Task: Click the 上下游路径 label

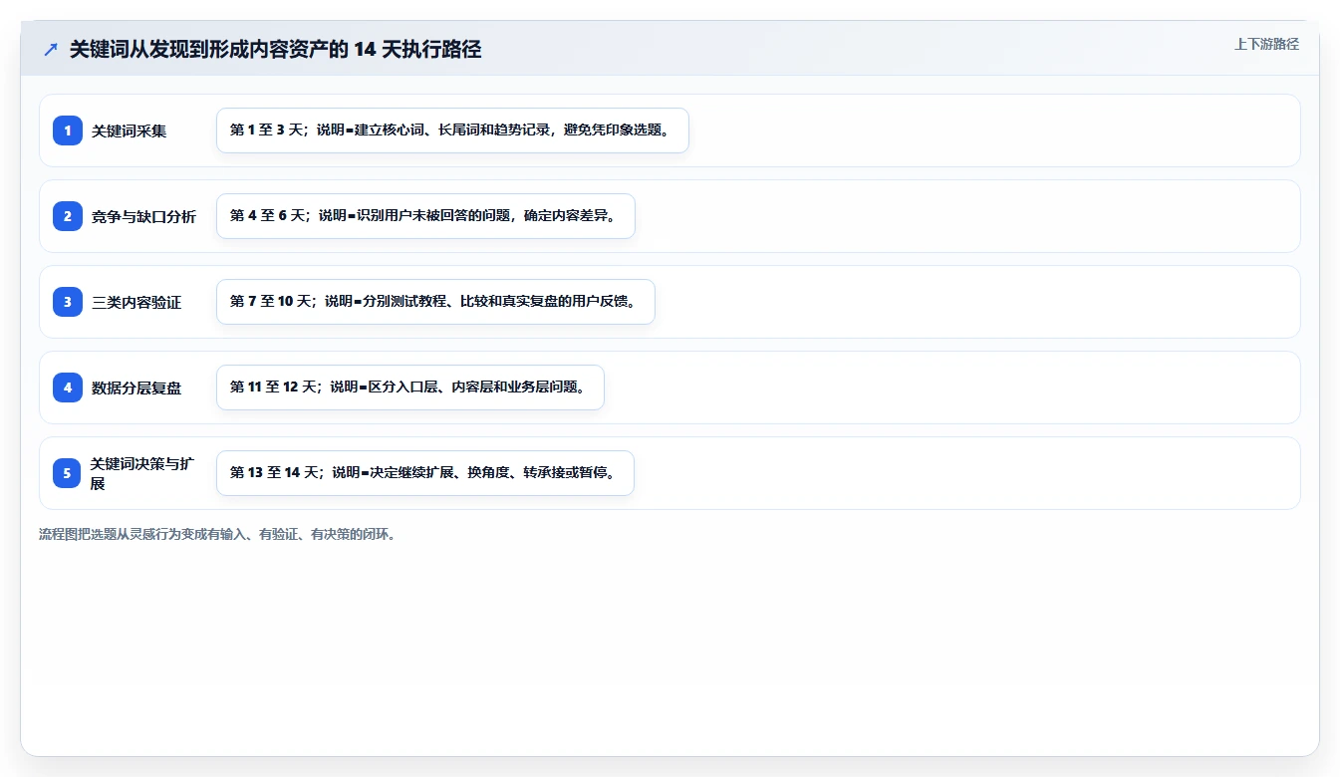Action: coord(1266,44)
